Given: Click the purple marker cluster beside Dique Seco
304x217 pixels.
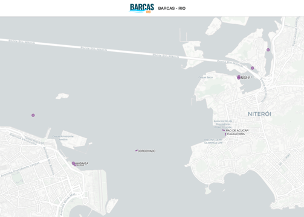Looking at the screenshot, I should click(239, 77).
